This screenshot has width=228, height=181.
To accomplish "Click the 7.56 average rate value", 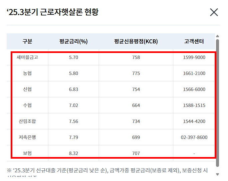I will coord(73,121).
